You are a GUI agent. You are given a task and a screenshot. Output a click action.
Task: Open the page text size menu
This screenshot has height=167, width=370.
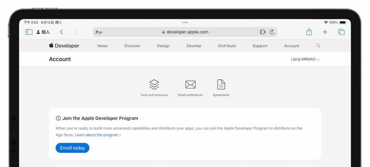(98, 32)
